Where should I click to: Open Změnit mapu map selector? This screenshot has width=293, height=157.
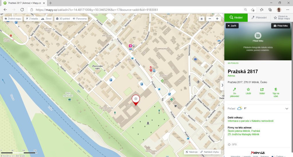13,19
